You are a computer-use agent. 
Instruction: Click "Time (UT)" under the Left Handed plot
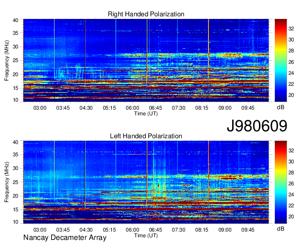(146, 236)
